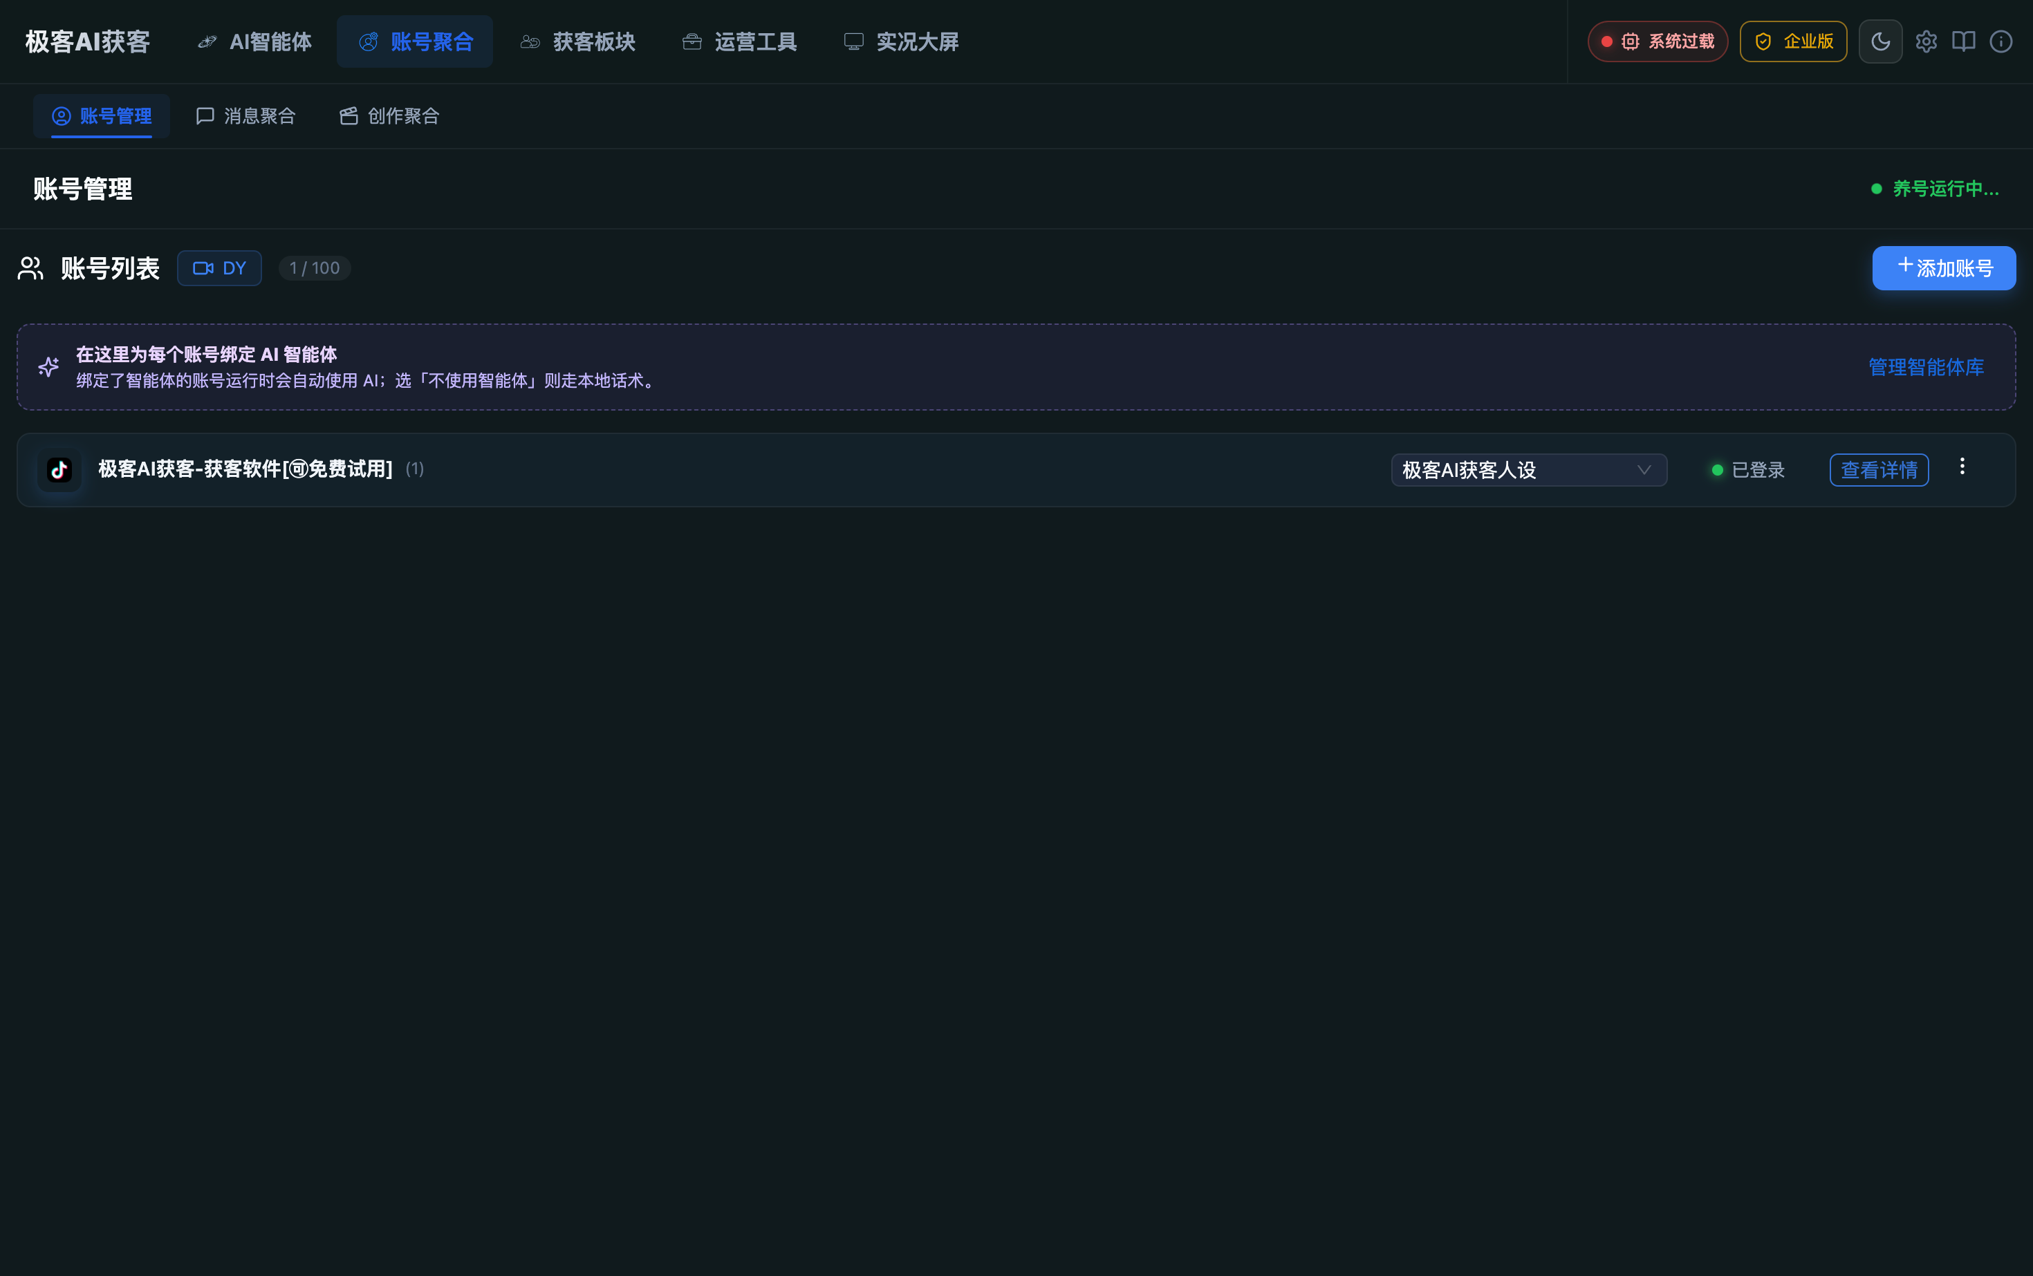
Task: Expand the 极客AI获客人设 agent dropdown
Action: pos(1529,470)
